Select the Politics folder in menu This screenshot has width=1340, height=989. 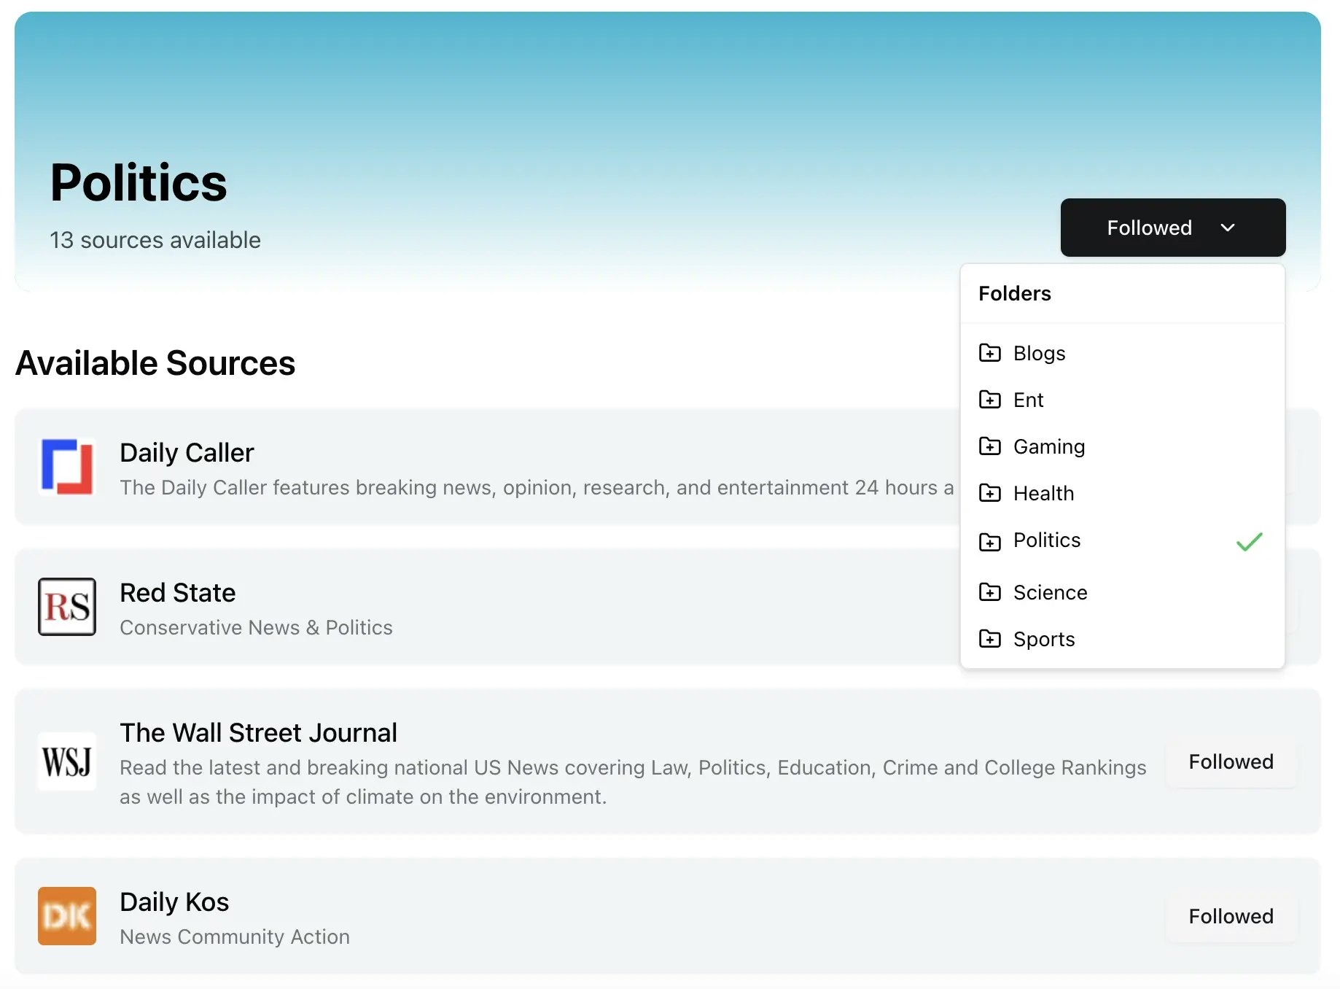tap(1122, 541)
